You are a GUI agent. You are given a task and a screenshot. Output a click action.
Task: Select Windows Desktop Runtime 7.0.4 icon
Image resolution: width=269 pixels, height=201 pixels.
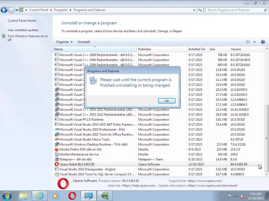tap(57, 144)
